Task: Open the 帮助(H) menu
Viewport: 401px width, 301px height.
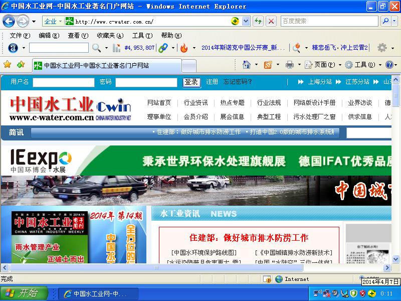Action: (x=171, y=36)
